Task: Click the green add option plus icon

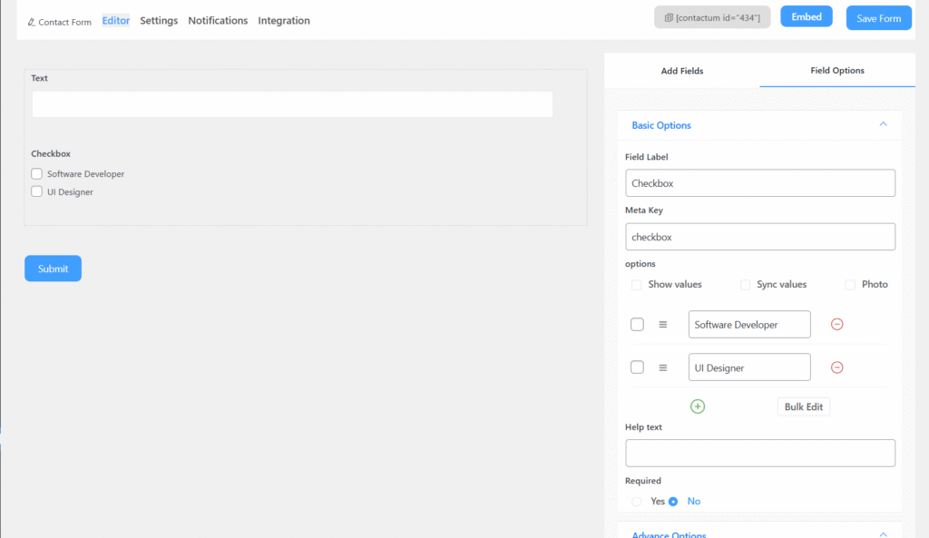Action: [x=698, y=406]
